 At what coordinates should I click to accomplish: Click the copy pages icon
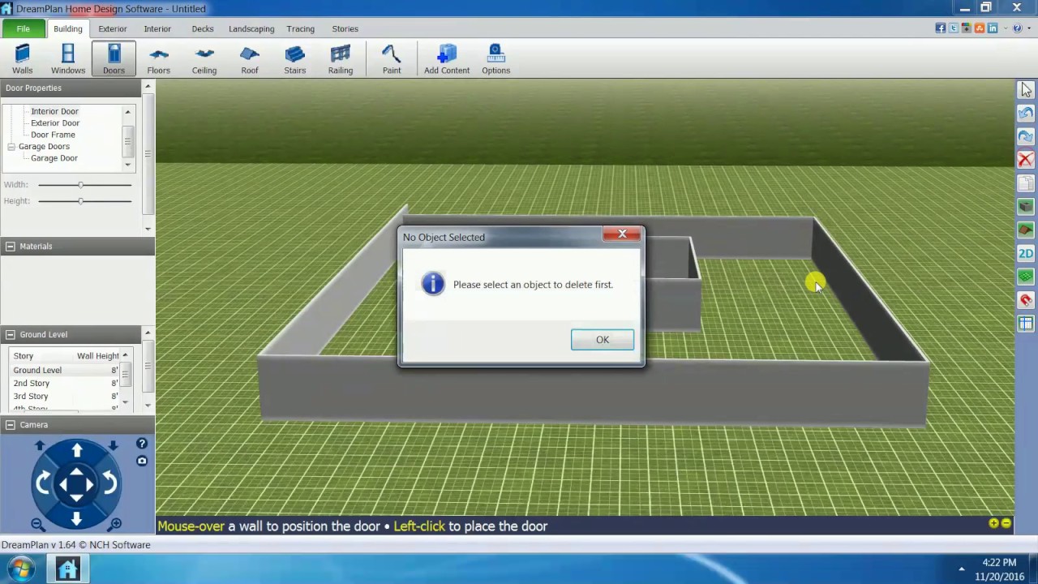pos(1026,183)
